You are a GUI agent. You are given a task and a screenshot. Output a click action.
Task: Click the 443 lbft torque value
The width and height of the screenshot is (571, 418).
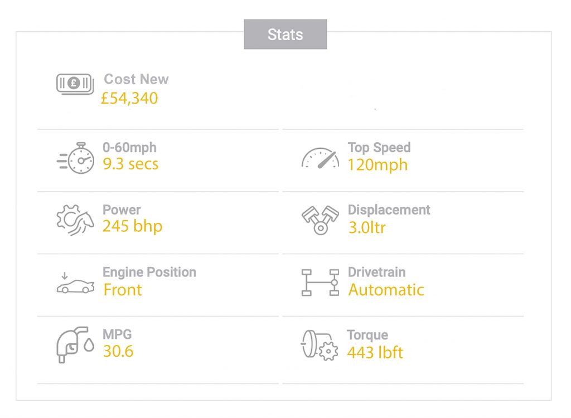375,352
